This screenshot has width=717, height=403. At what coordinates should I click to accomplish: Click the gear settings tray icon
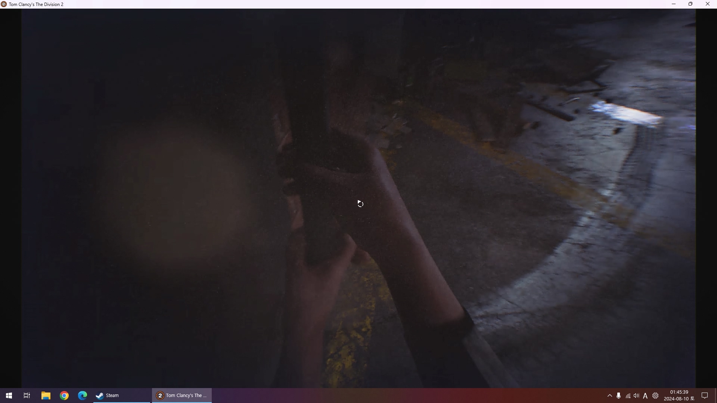click(x=655, y=396)
